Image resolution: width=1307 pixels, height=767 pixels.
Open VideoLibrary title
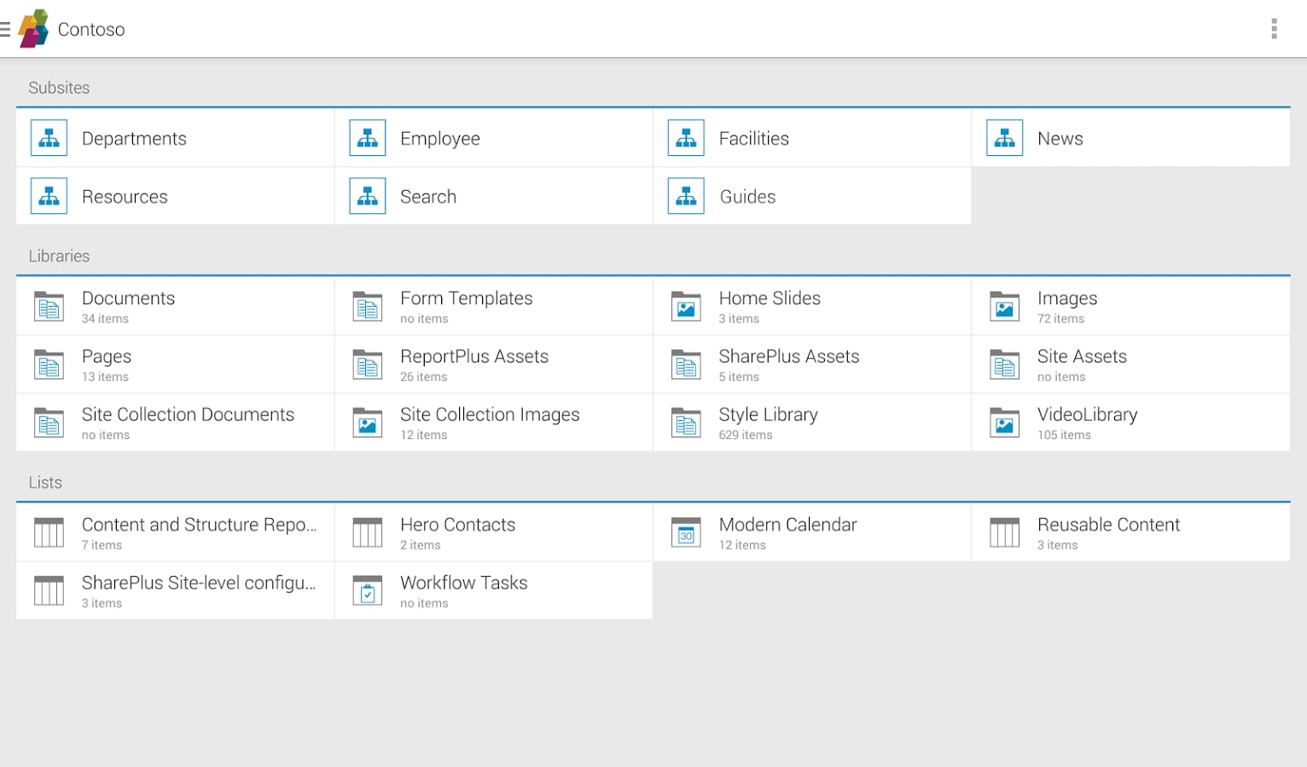coord(1087,414)
